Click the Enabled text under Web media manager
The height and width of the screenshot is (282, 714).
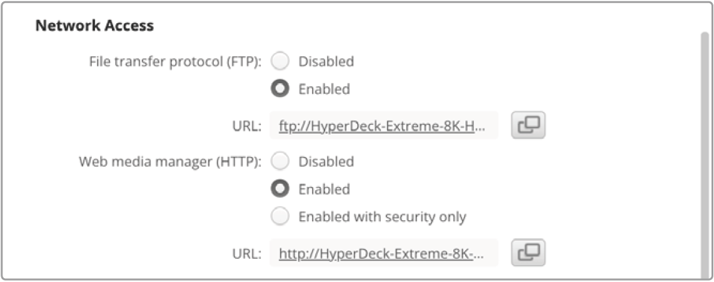pyautogui.click(x=324, y=189)
